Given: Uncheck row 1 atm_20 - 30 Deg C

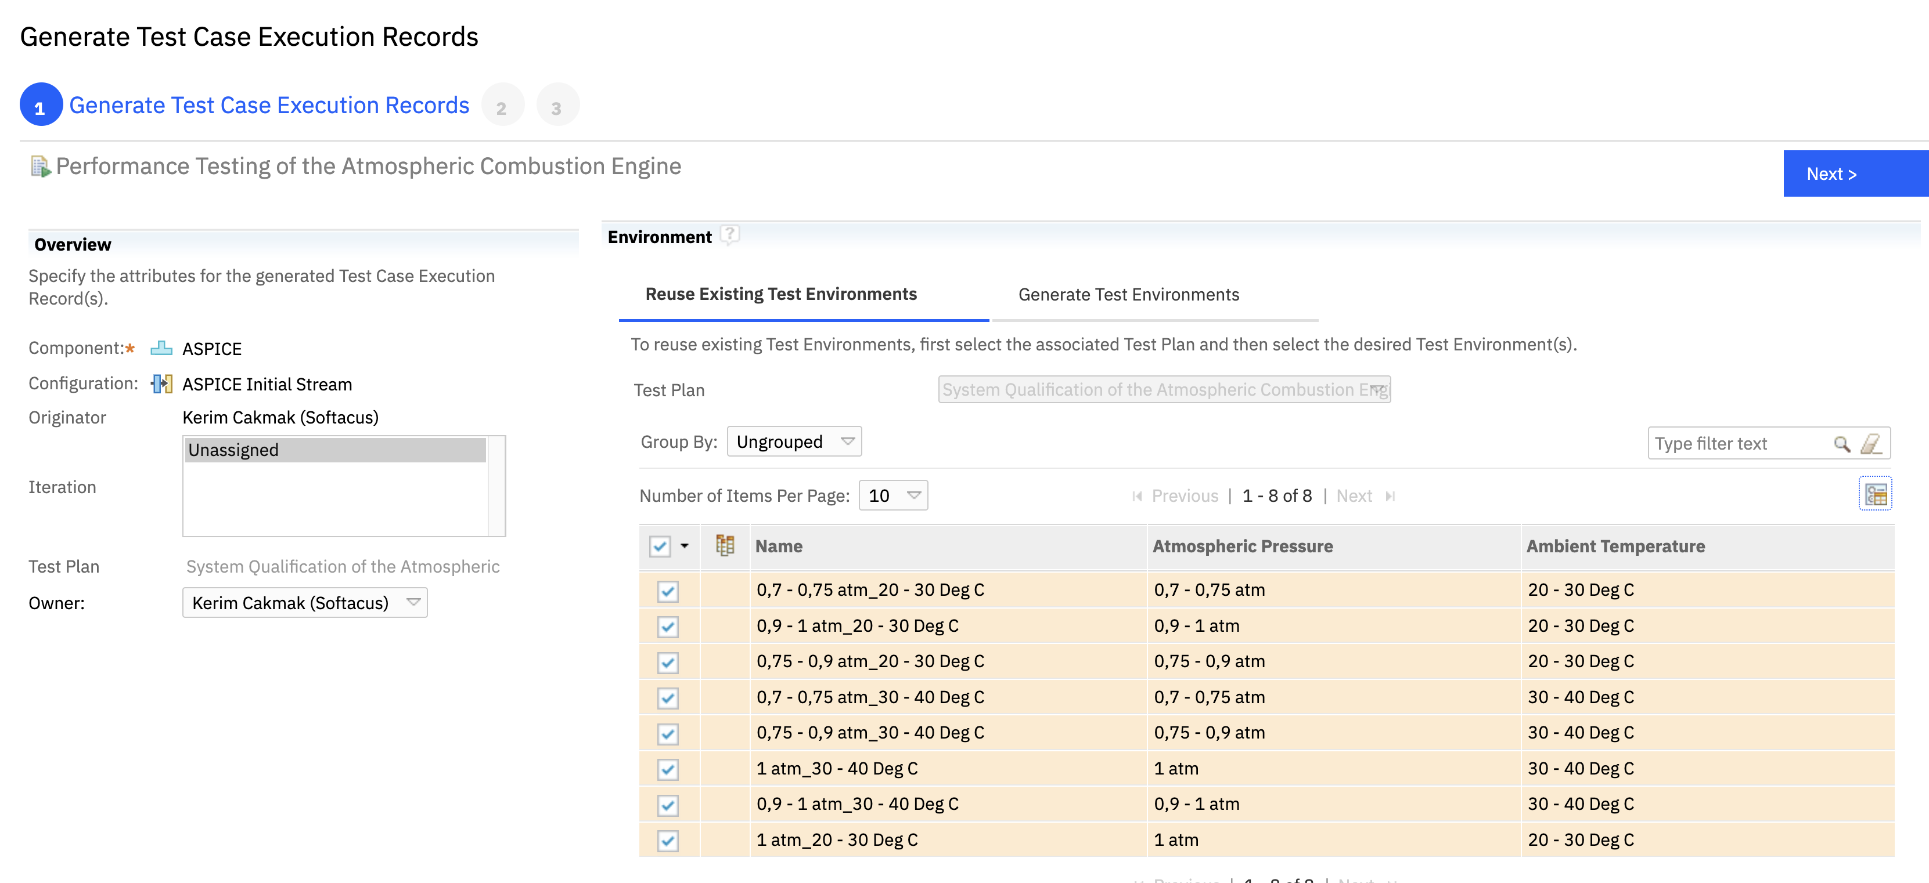Looking at the screenshot, I should tap(668, 840).
